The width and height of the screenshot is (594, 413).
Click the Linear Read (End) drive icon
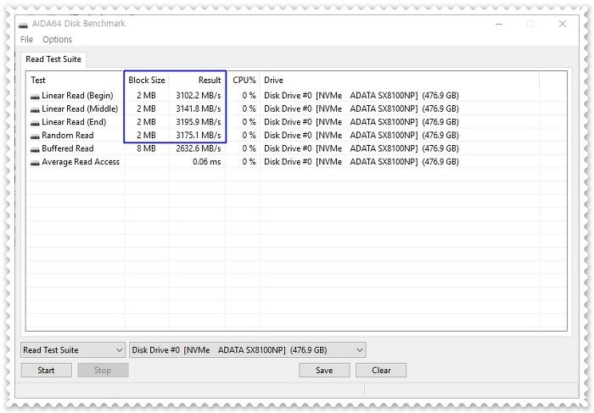tap(35, 123)
